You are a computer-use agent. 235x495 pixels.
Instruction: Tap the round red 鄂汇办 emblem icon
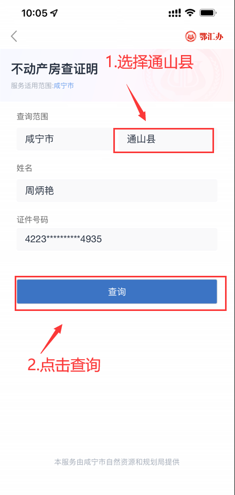point(190,36)
